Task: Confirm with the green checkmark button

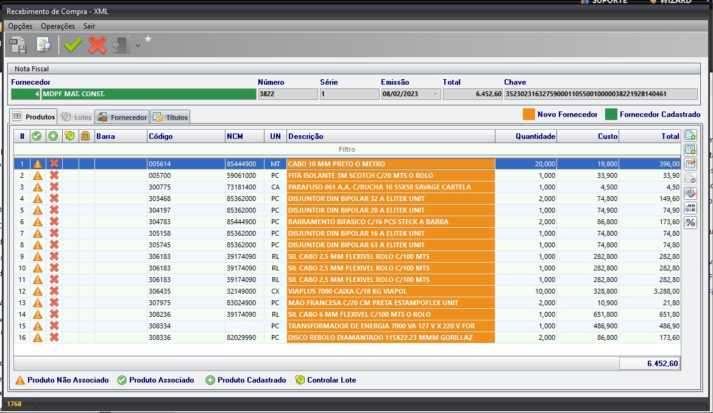Action: tap(73, 45)
